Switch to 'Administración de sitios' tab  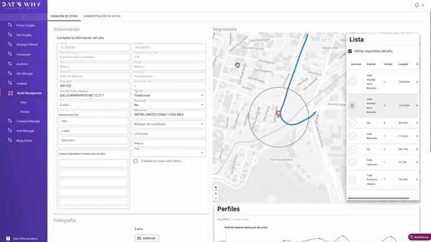[x=102, y=16]
